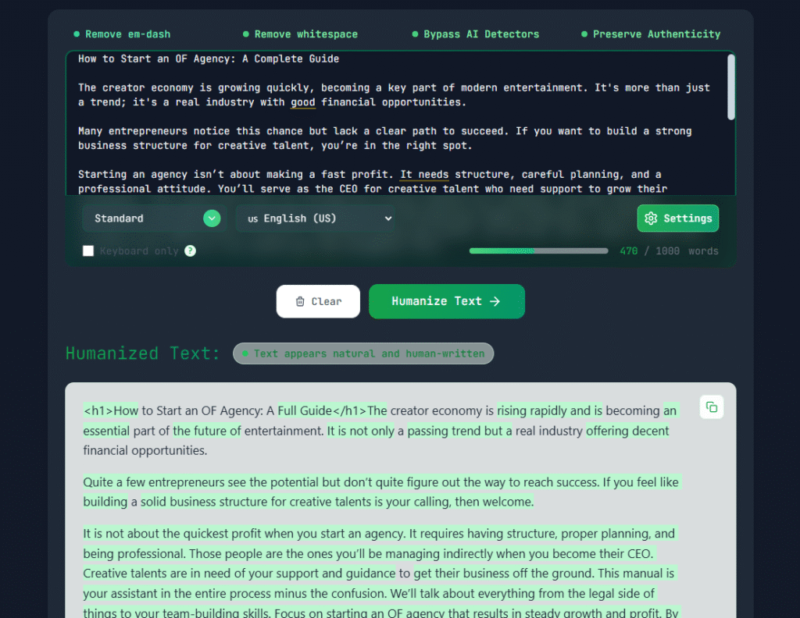Copy the humanized text using the copy icon
Viewport: 800px width, 618px height.
711,407
